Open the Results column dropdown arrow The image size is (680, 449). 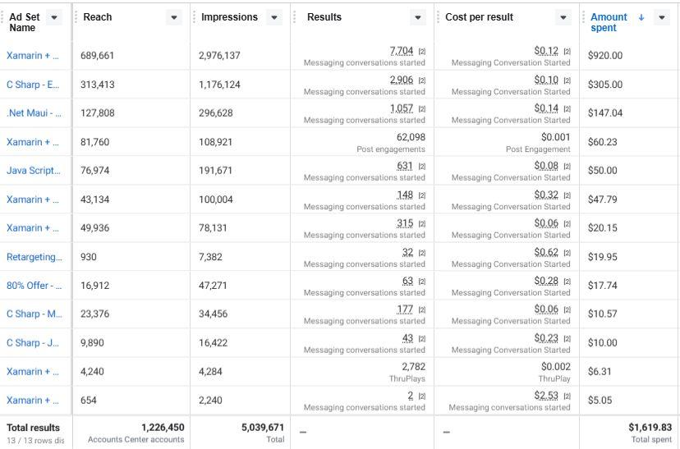tap(418, 17)
